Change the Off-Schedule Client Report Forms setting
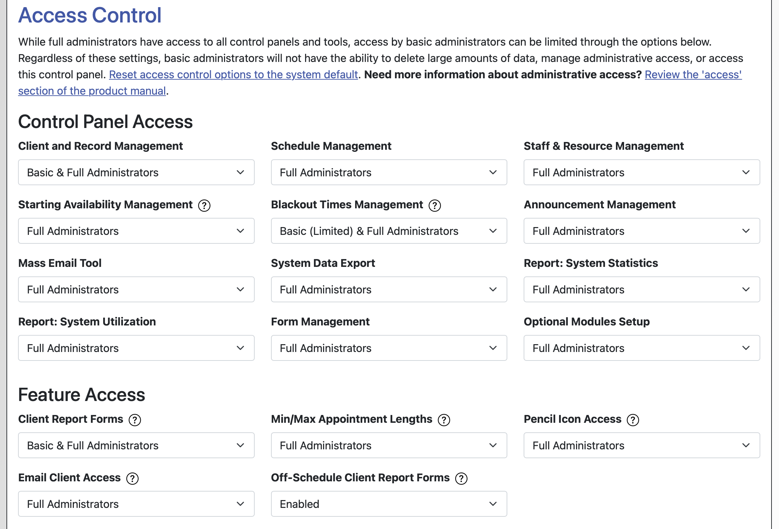779x529 pixels. [389, 504]
